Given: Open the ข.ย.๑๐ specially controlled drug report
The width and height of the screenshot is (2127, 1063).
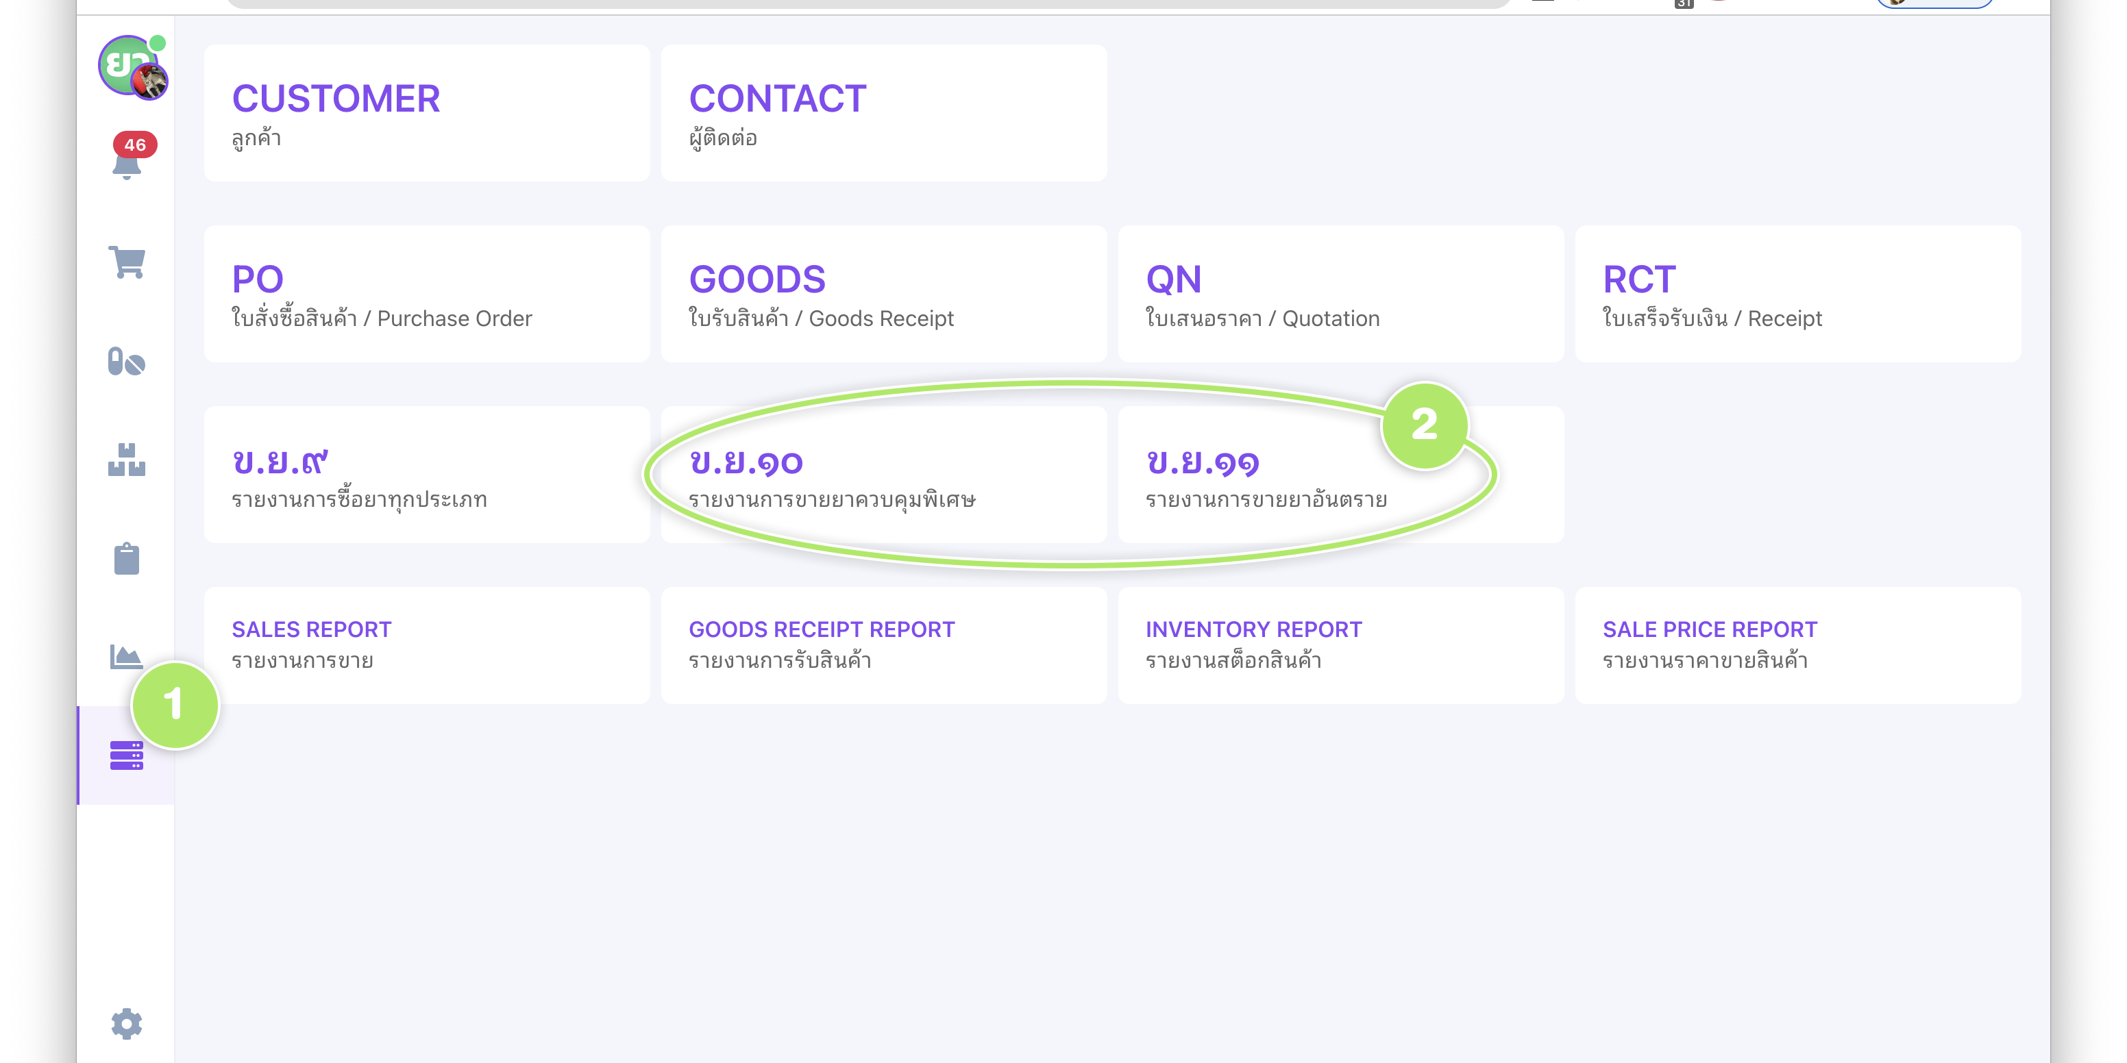Looking at the screenshot, I should point(883,475).
